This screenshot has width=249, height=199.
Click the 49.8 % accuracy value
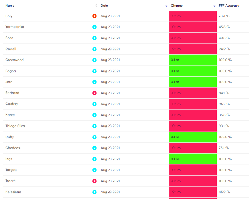coord(224,38)
